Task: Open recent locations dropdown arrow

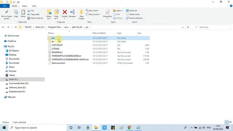Action: pos(12,27)
